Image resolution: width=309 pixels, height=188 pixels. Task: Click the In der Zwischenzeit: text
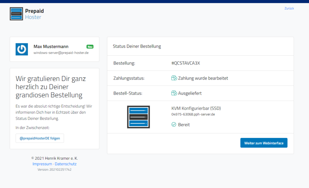tap(33, 128)
